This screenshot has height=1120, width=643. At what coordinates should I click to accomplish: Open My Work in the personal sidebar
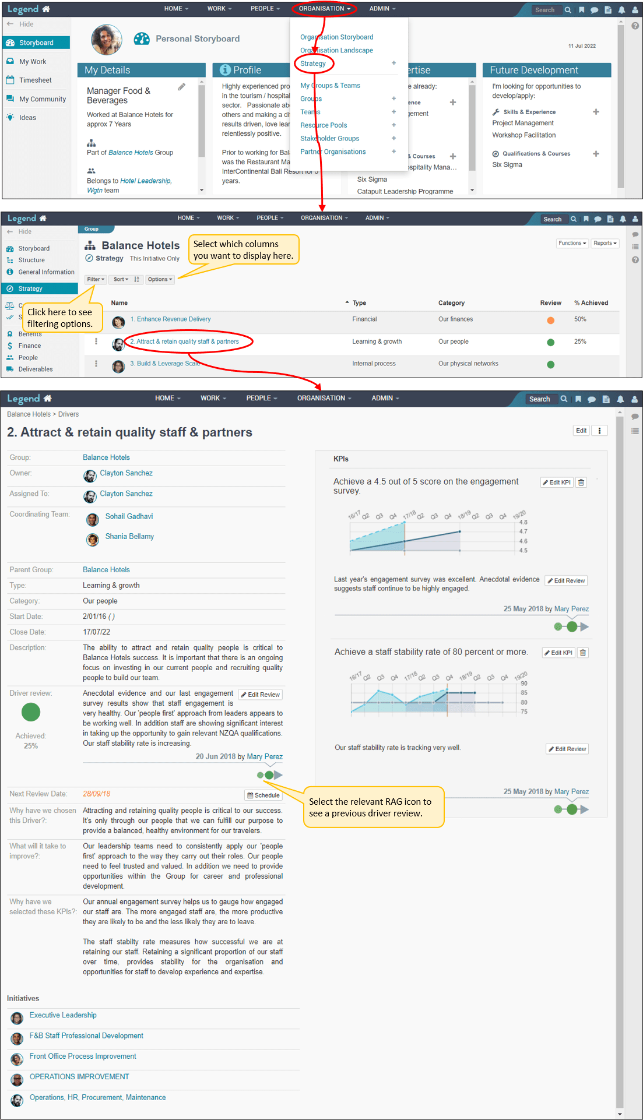[33, 62]
